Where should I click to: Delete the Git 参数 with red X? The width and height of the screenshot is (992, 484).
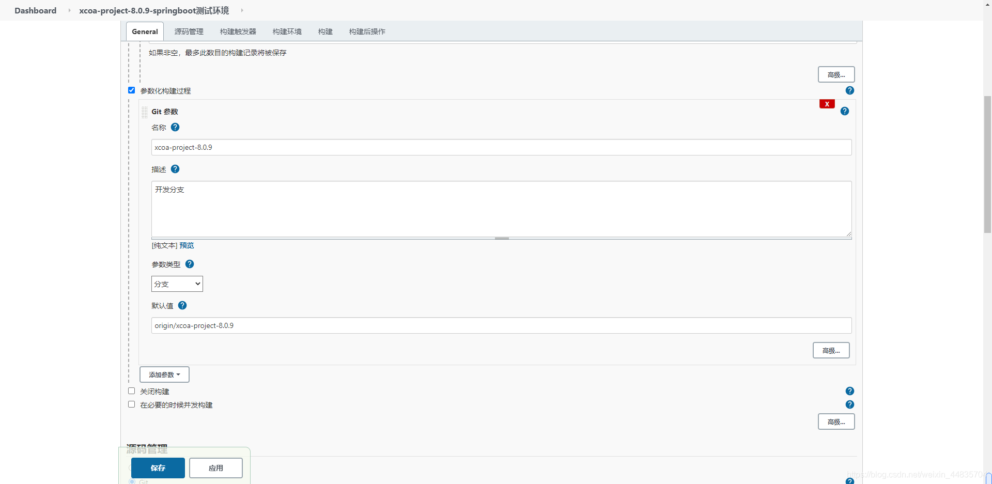coord(827,104)
